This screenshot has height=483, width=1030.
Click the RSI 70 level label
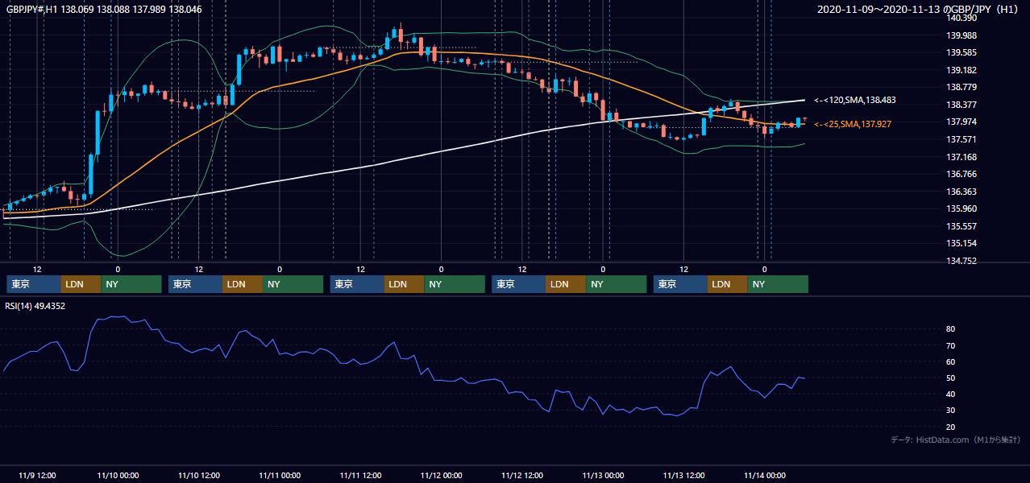951,345
